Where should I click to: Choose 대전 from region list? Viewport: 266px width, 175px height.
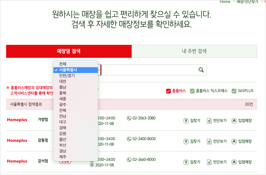coord(76,81)
